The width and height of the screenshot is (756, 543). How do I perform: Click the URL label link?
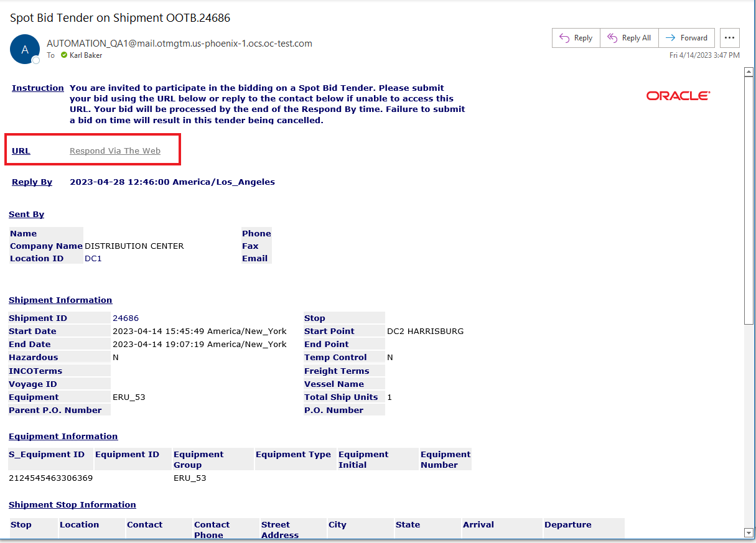pos(21,151)
